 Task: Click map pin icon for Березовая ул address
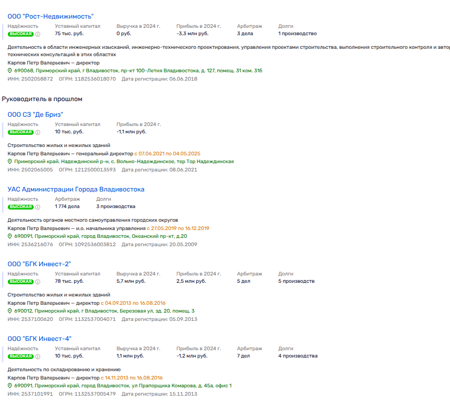point(10,311)
